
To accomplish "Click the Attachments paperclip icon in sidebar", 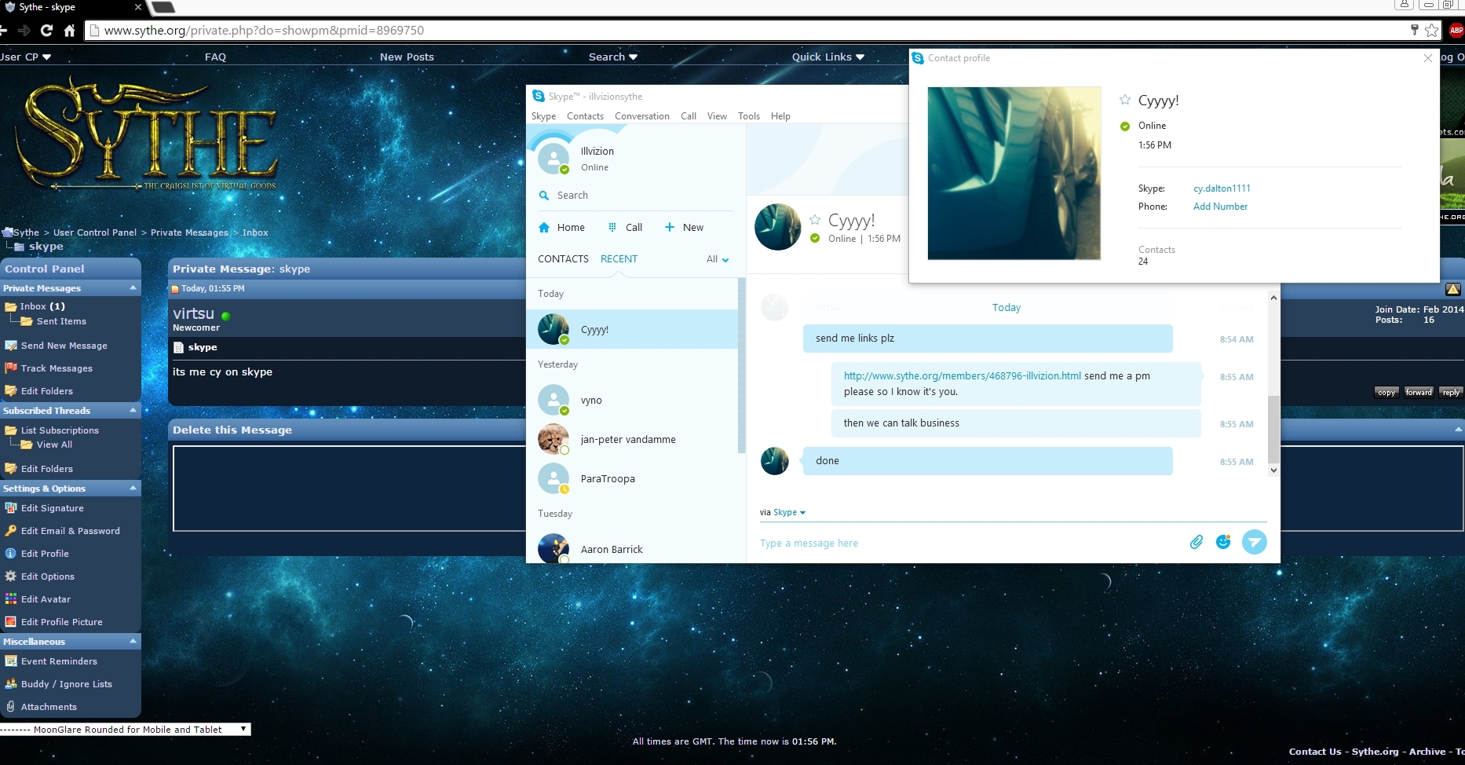I will point(11,707).
